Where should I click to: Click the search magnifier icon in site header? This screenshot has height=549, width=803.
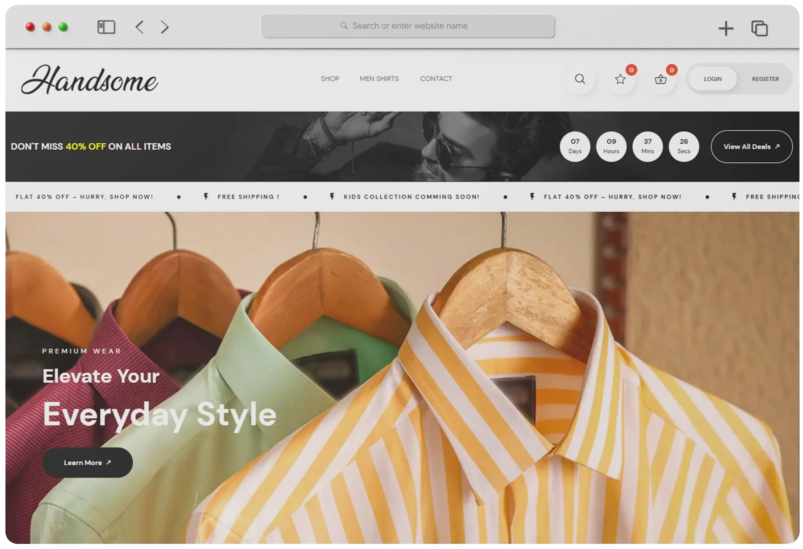[x=580, y=79]
